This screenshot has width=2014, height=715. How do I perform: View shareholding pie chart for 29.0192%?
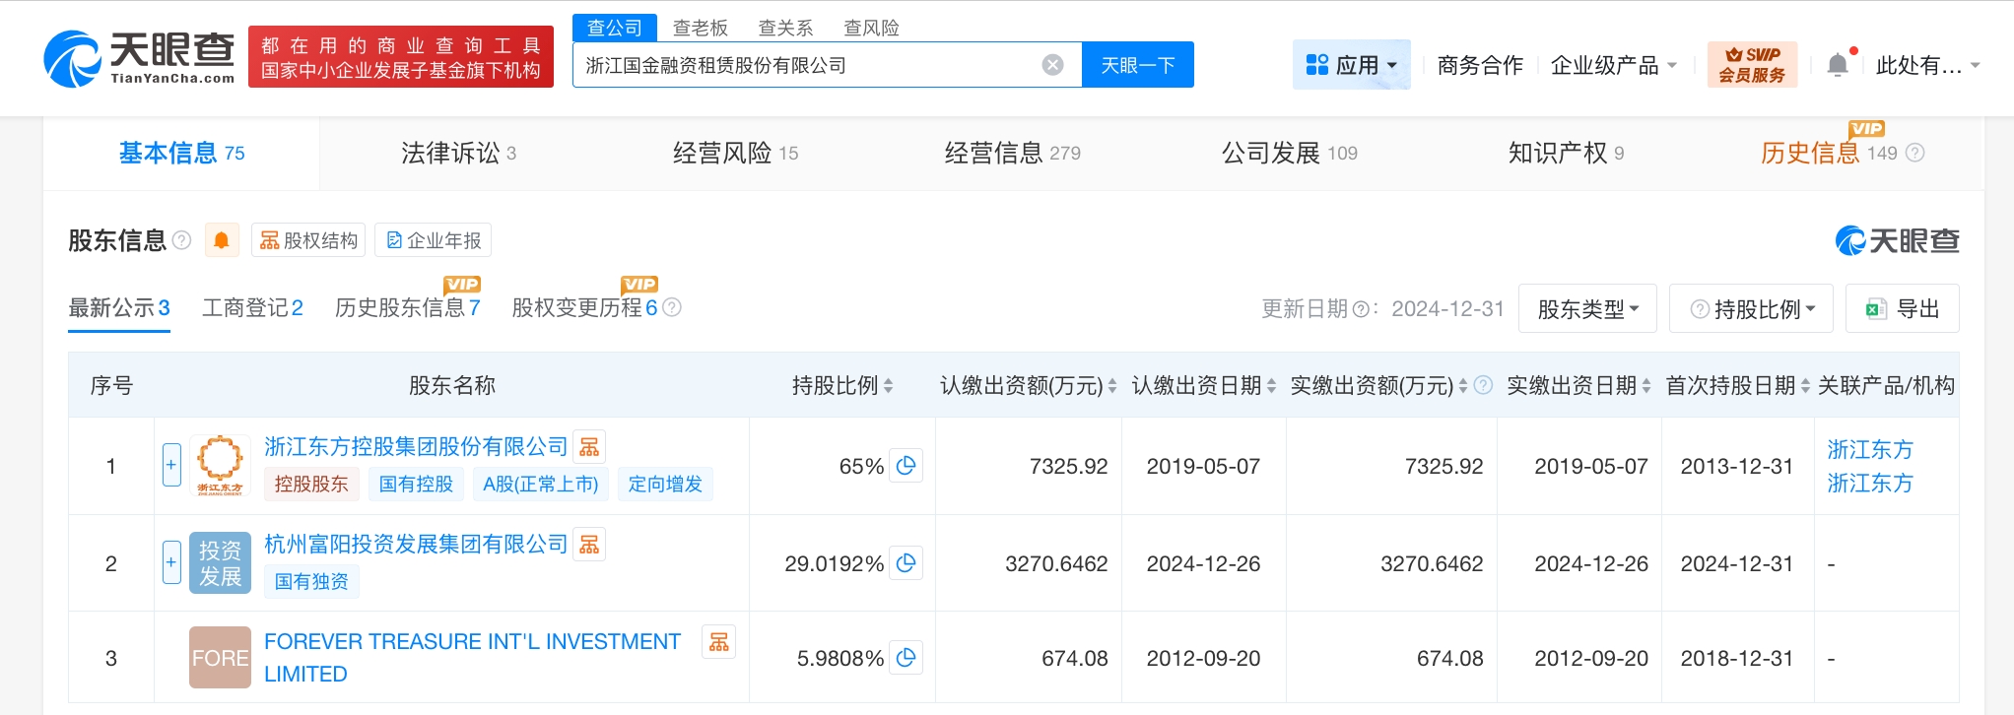(x=906, y=563)
